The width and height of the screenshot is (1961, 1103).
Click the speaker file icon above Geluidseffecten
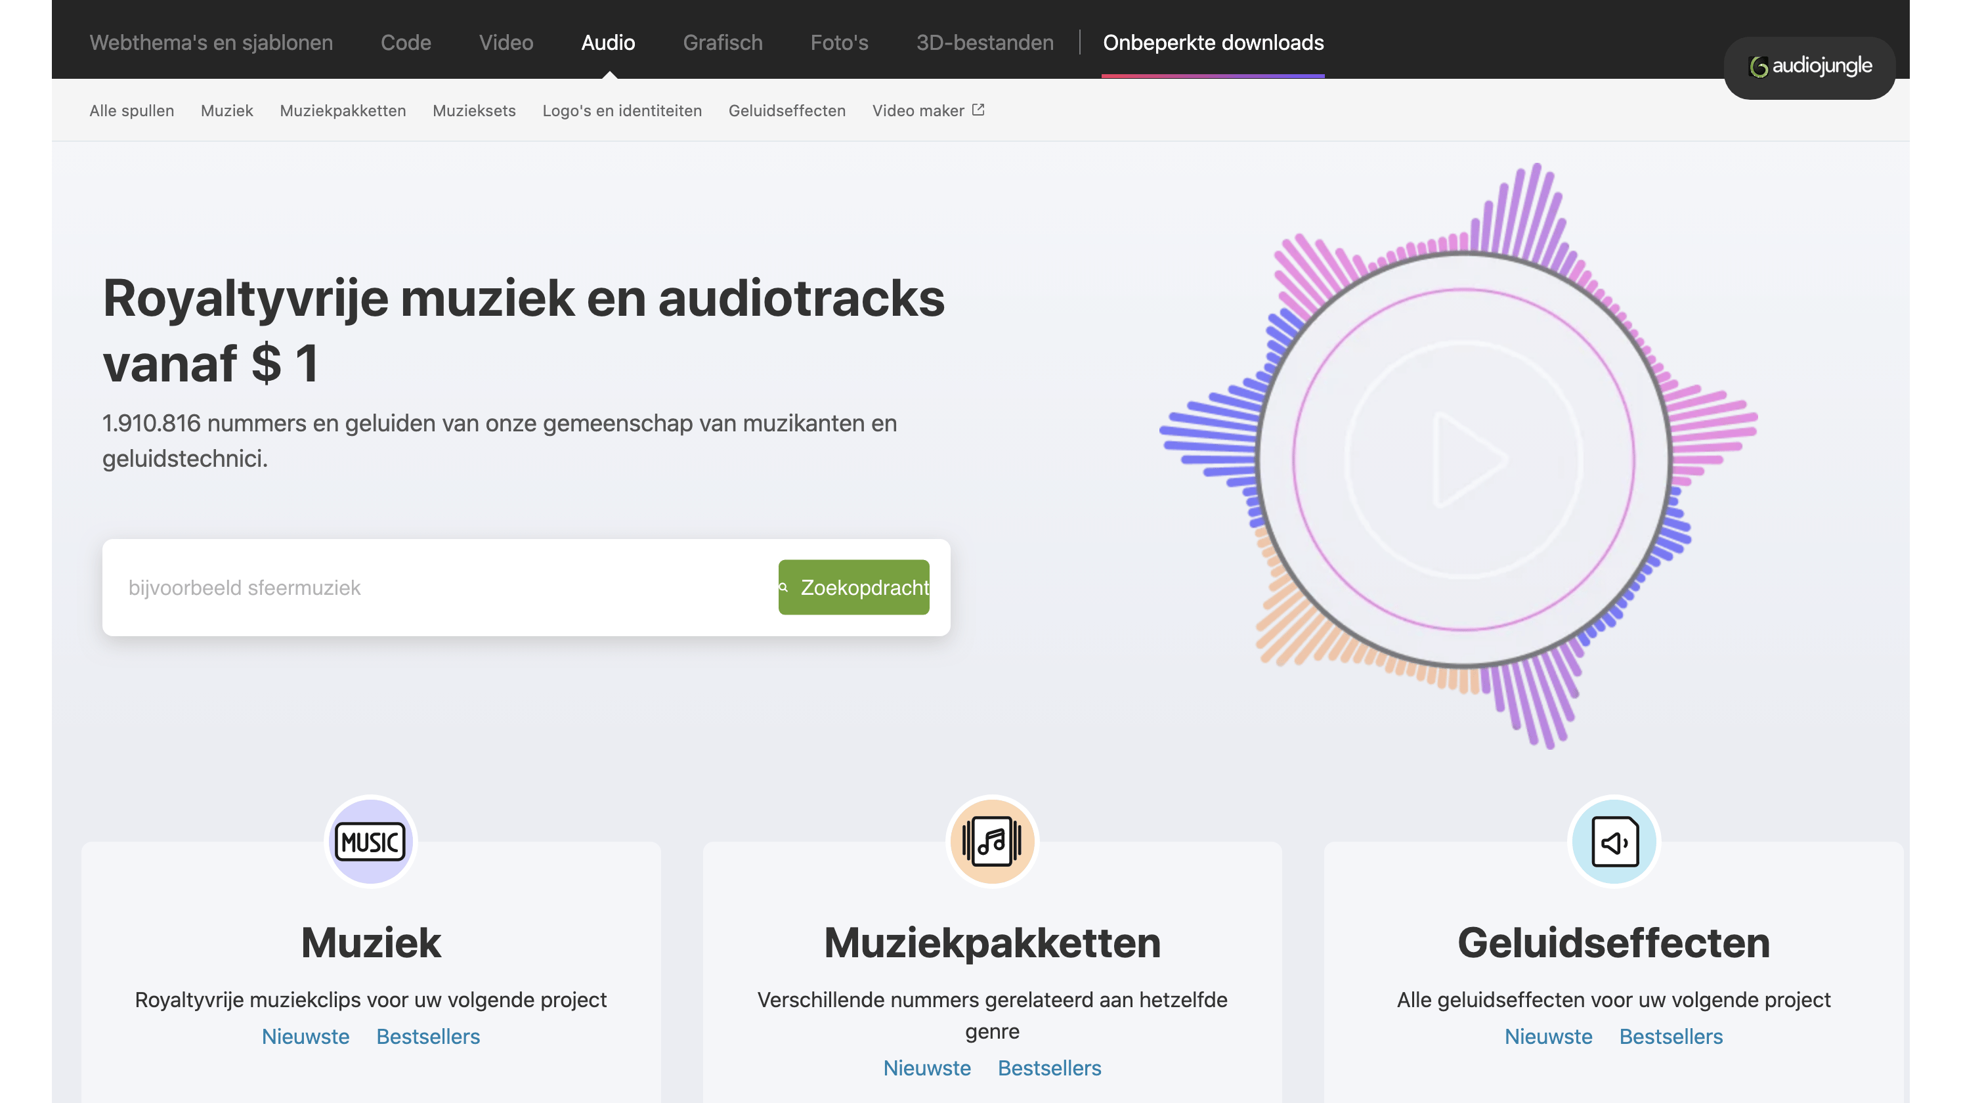click(x=1613, y=841)
